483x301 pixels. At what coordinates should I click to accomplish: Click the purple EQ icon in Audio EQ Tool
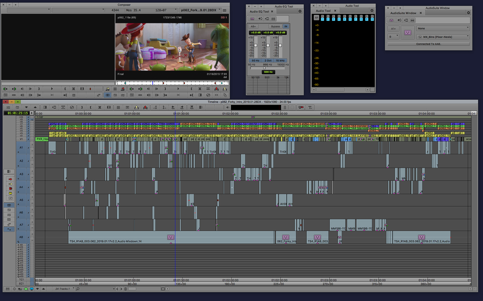(252, 19)
